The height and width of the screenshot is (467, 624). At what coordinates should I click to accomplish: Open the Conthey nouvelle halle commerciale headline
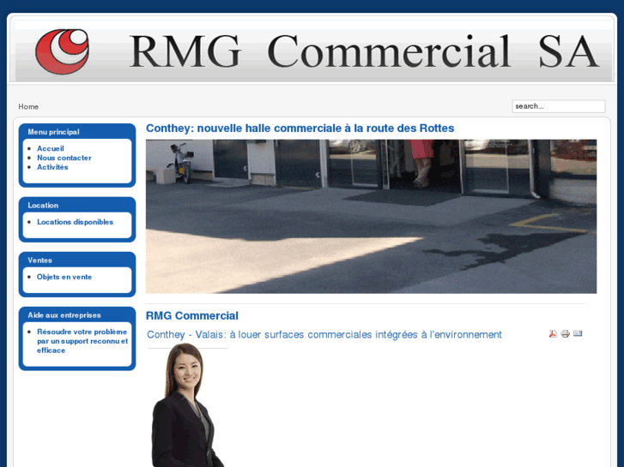pyautogui.click(x=300, y=128)
